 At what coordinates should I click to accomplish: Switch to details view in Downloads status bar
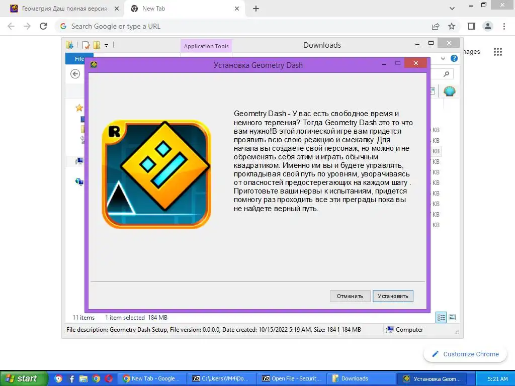coord(441,318)
